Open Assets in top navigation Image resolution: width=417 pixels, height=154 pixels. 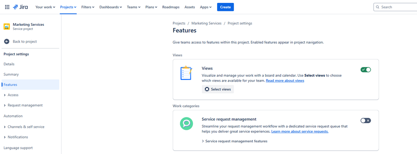point(190,7)
